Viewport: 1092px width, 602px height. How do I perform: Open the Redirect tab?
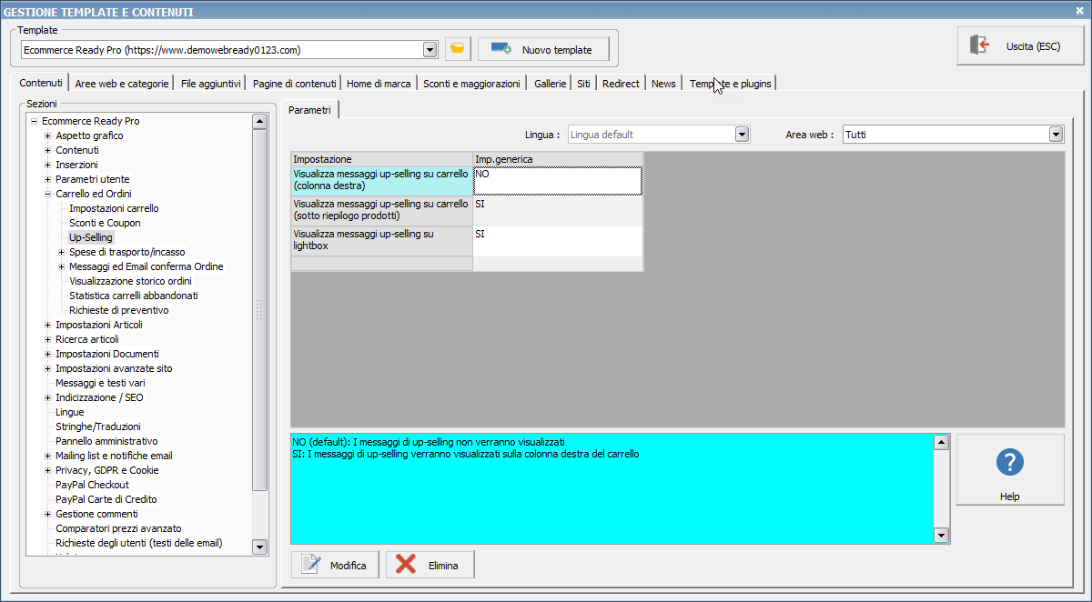(622, 83)
